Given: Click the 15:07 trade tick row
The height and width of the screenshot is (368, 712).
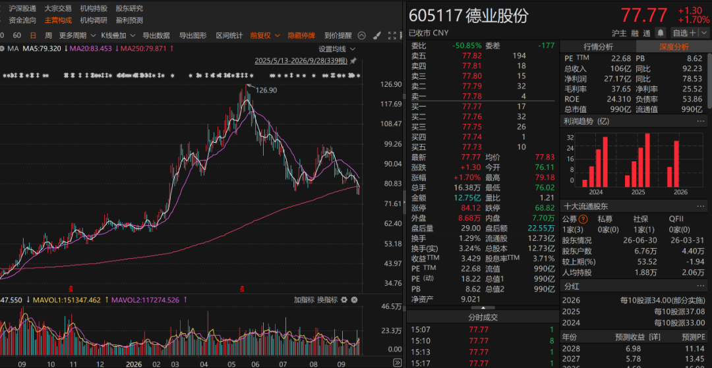Looking at the screenshot, I should [x=482, y=329].
